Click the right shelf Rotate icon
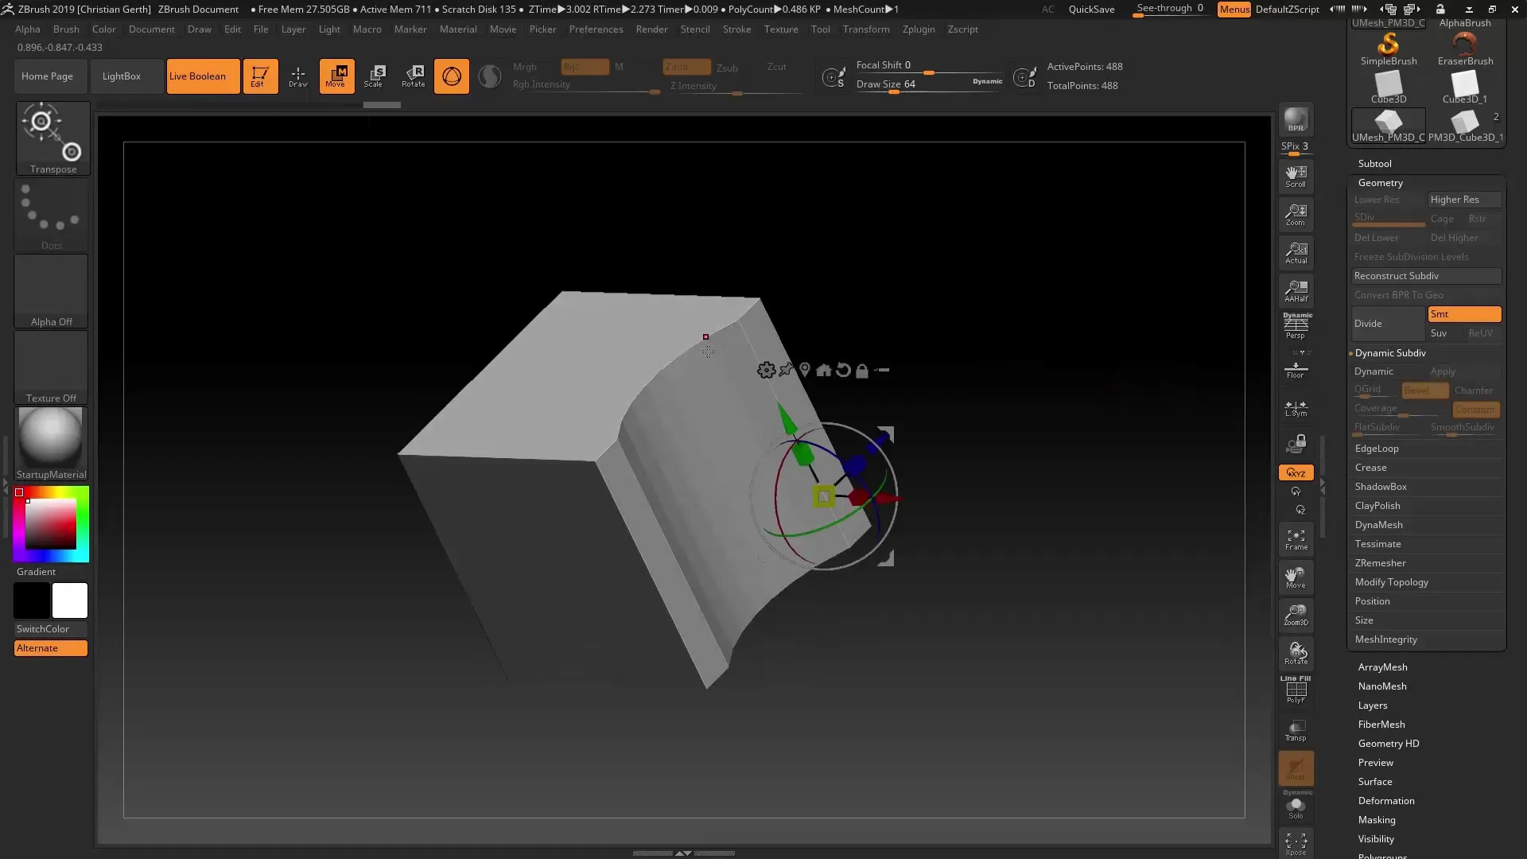 (x=1296, y=654)
